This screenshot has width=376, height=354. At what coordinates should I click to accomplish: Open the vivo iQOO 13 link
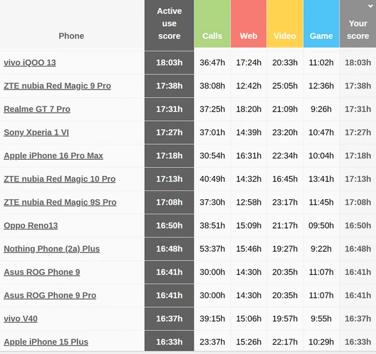(x=29, y=63)
